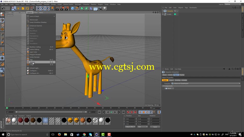The width and height of the screenshot is (244, 137).
Task: Open the Floor environment icon
Action: 95,9
